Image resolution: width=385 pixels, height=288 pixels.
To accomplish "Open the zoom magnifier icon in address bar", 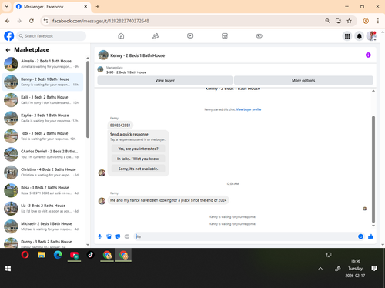I will 327,21.
